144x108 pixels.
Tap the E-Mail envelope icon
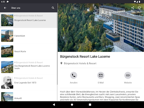click(101, 75)
